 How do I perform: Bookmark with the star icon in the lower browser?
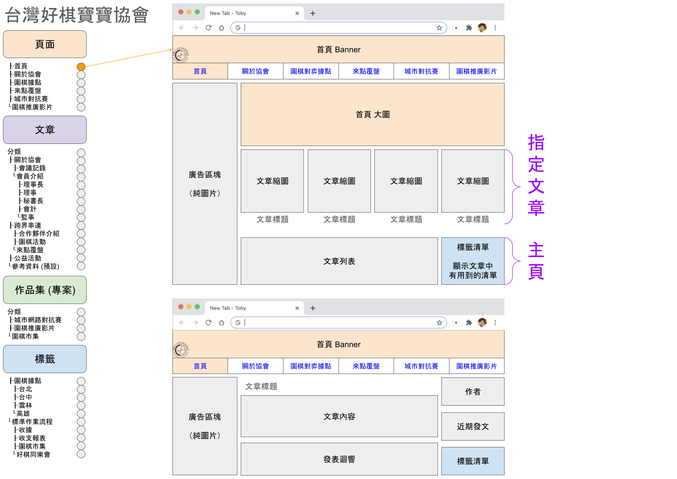point(439,323)
